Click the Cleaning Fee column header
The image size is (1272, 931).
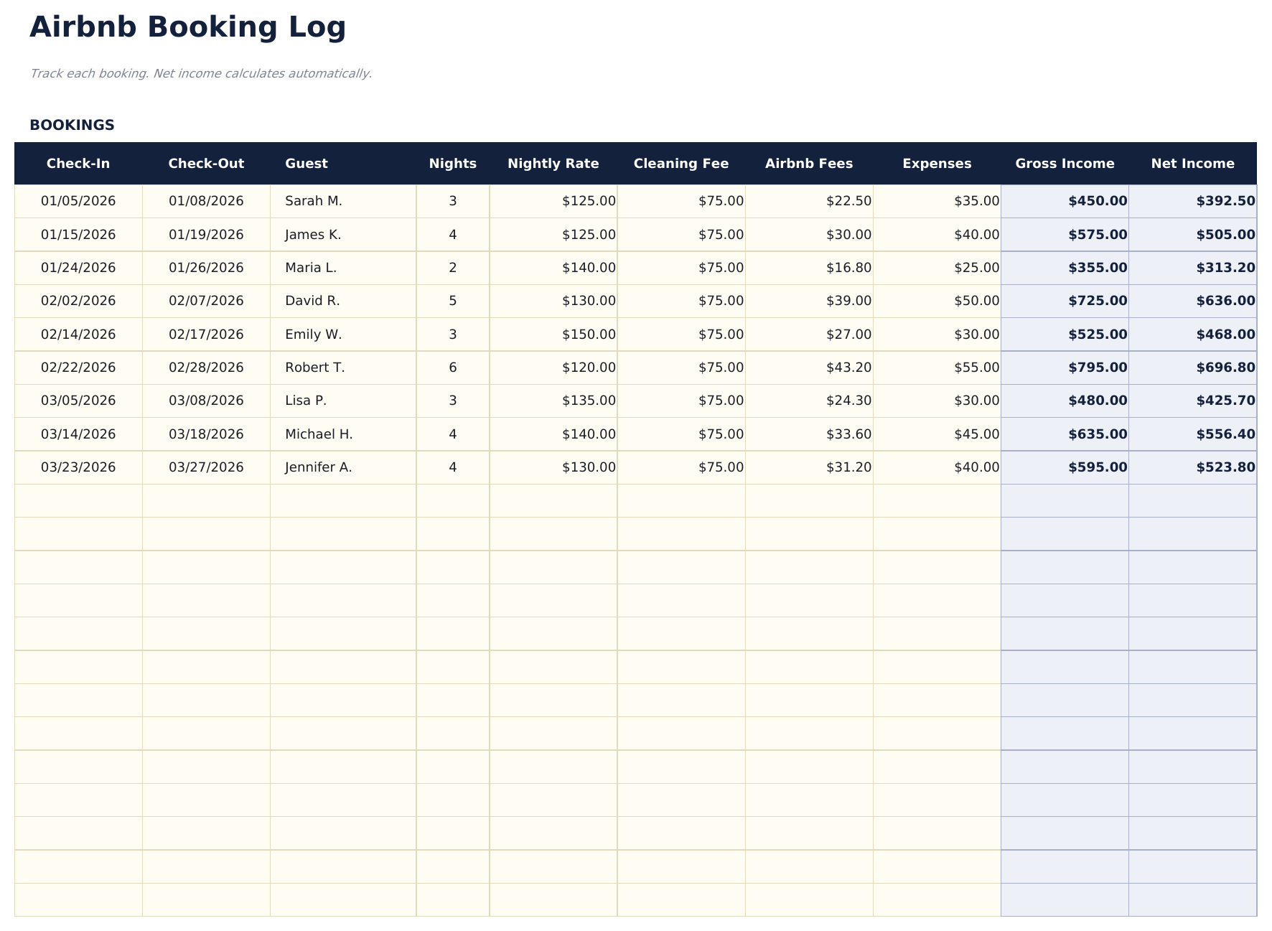681,163
